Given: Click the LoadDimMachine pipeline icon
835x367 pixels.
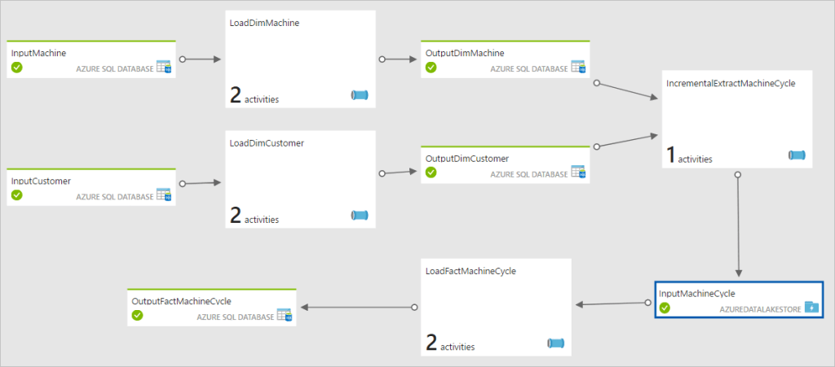Looking at the screenshot, I should click(360, 96).
